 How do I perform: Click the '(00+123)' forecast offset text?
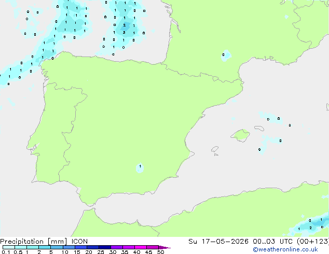click(x=313, y=242)
